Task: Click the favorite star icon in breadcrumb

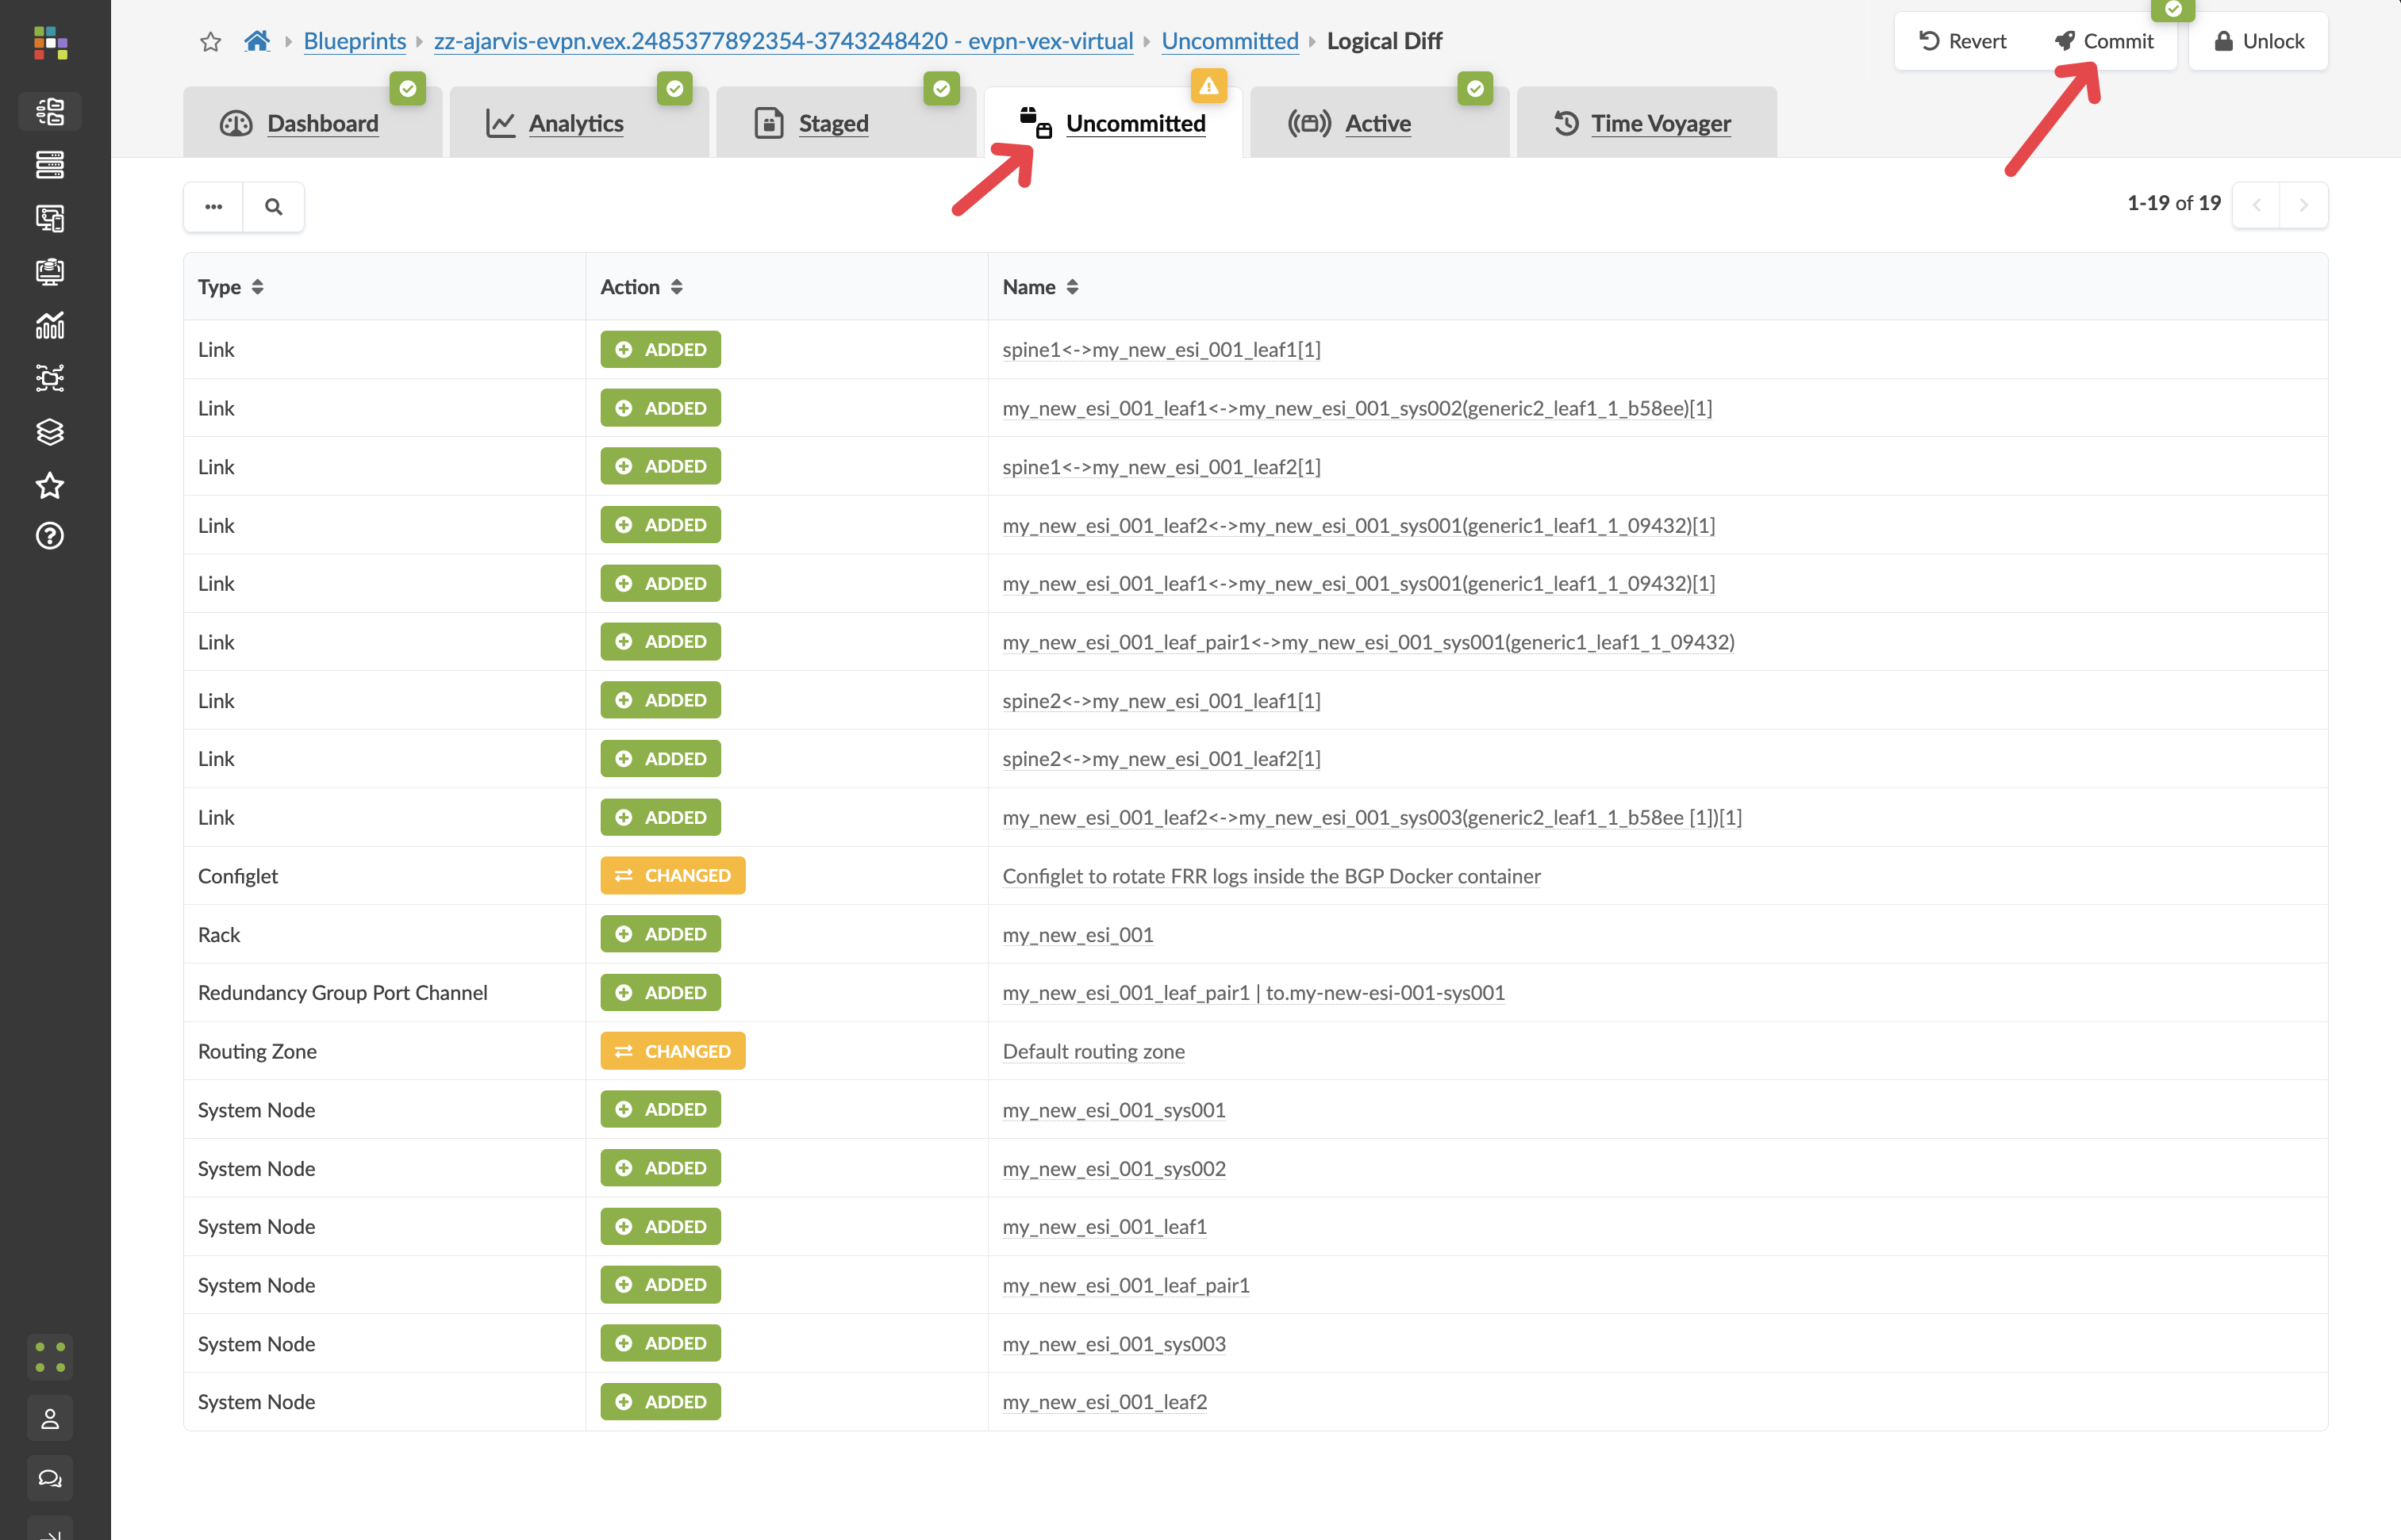Action: click(210, 42)
